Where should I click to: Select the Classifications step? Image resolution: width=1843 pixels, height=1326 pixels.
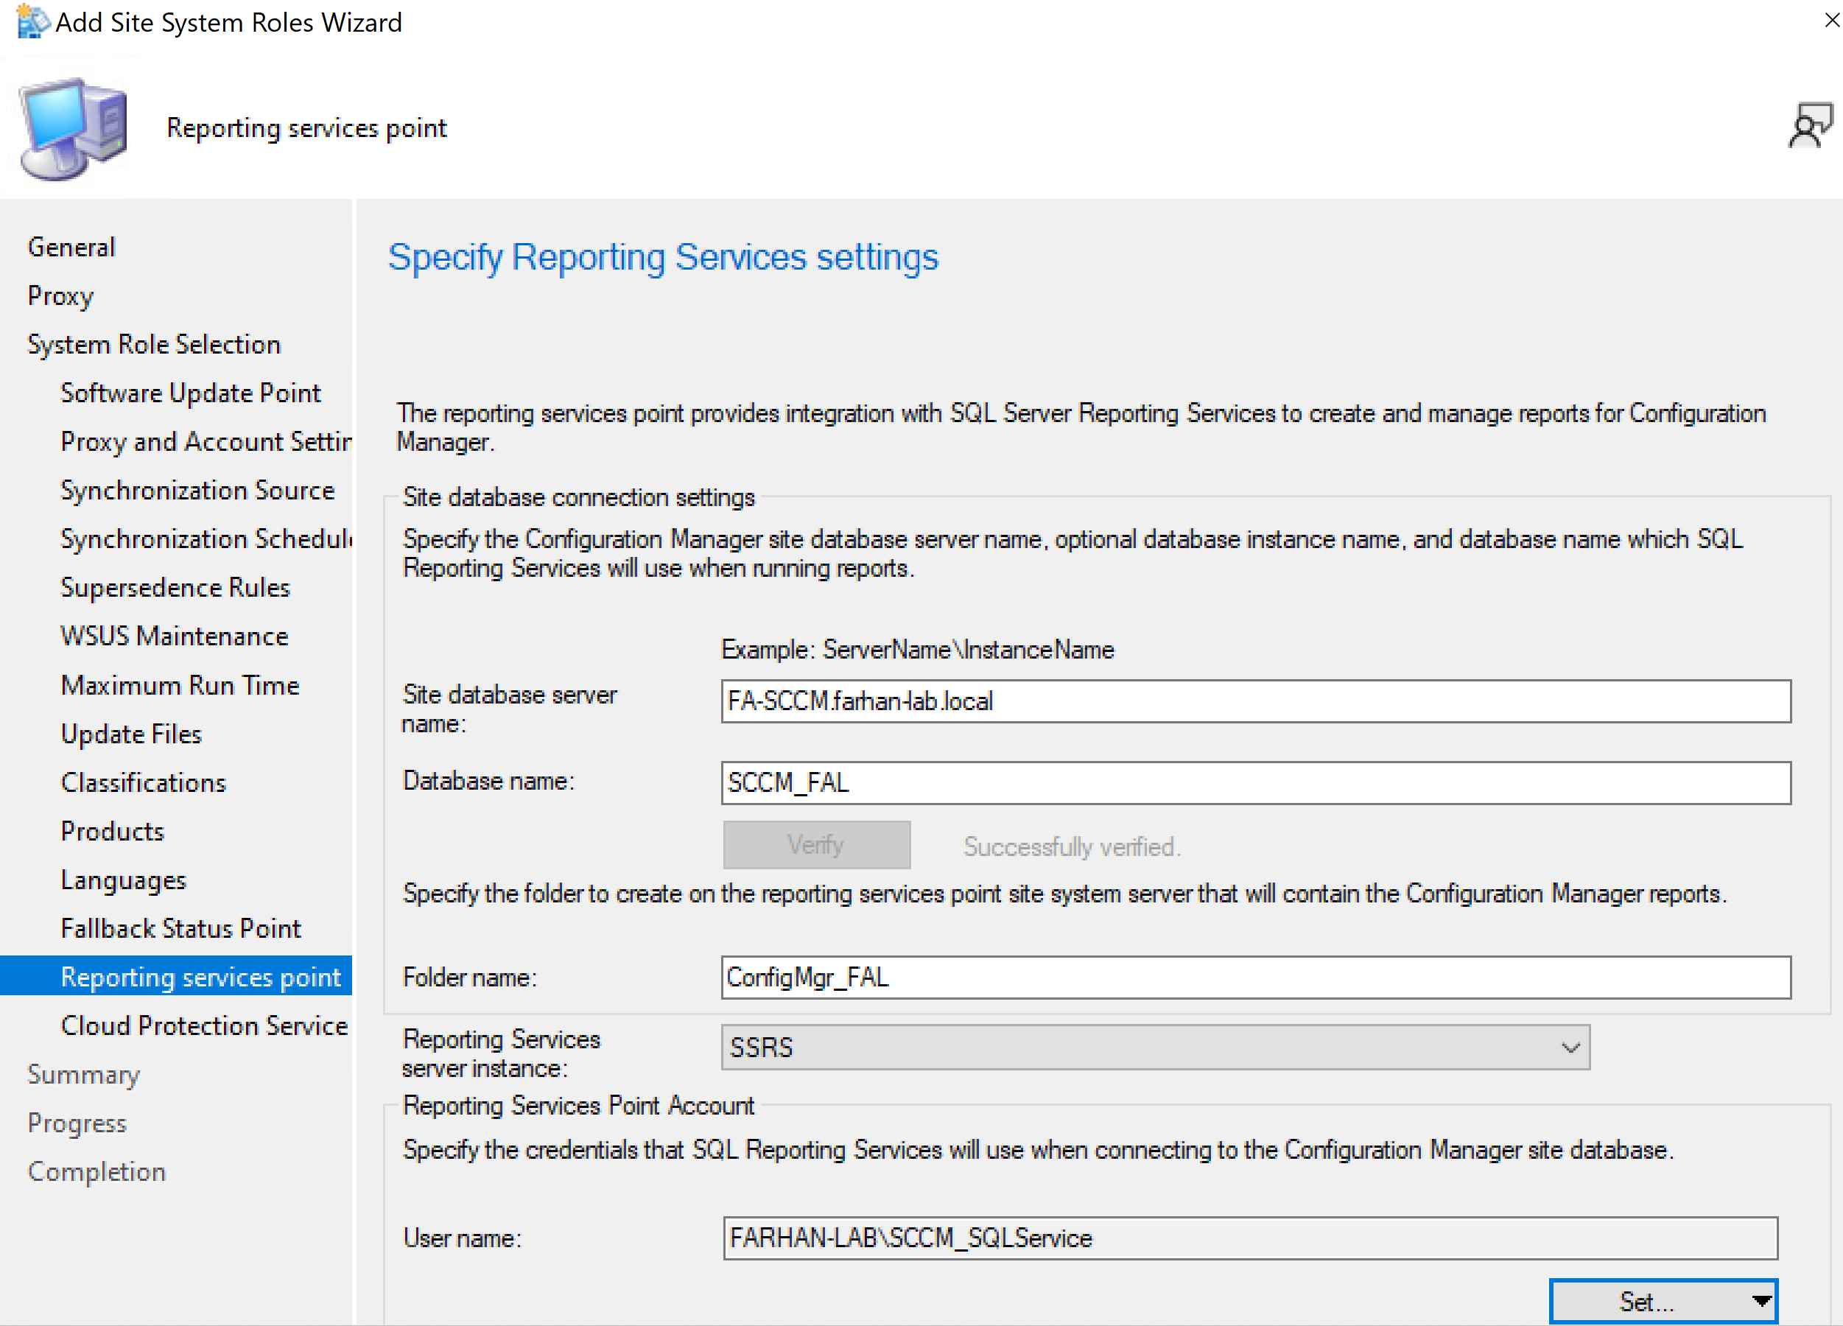[143, 782]
